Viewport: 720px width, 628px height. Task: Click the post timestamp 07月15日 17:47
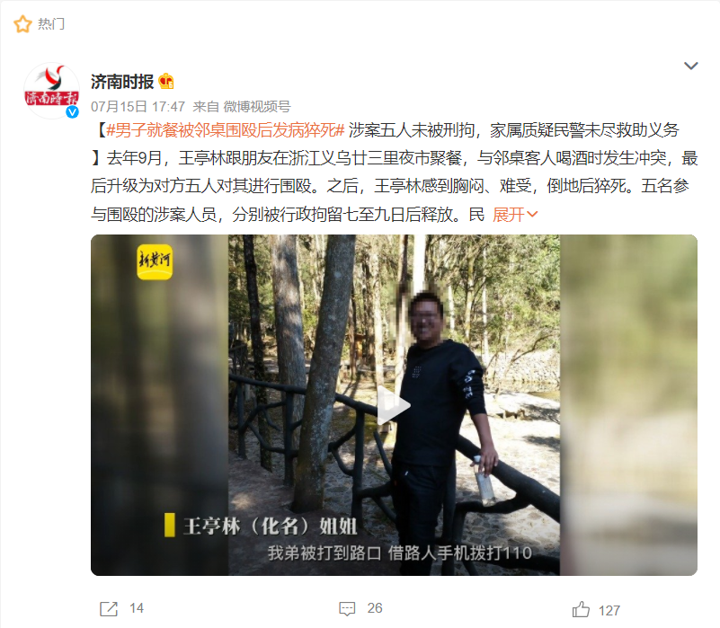(138, 107)
